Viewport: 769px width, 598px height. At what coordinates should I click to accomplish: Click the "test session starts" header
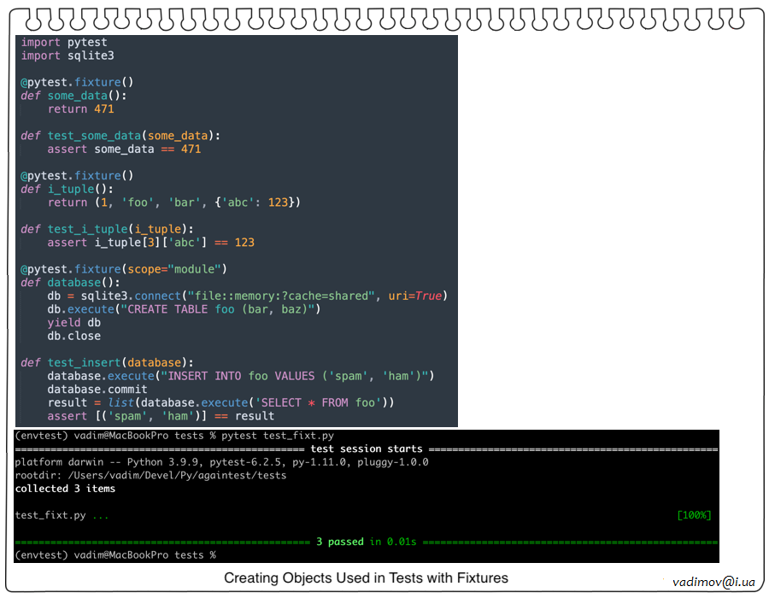[x=367, y=448]
